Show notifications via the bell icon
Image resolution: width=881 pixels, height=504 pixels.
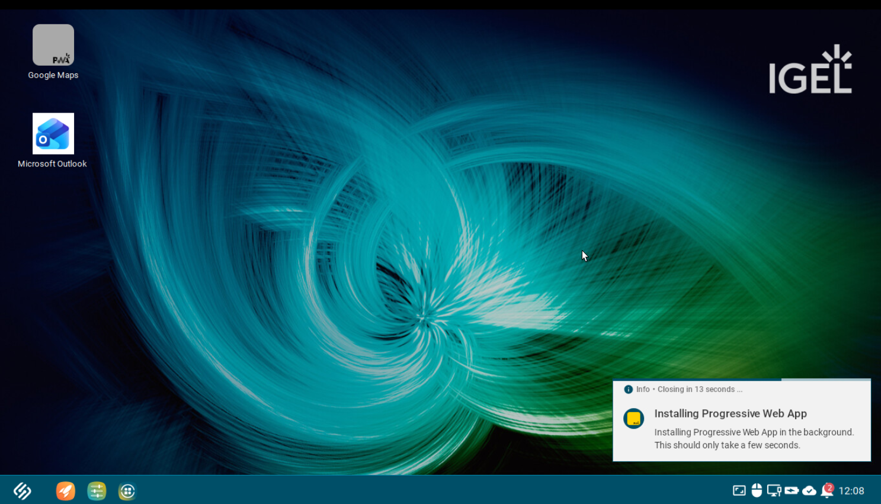[x=827, y=492]
